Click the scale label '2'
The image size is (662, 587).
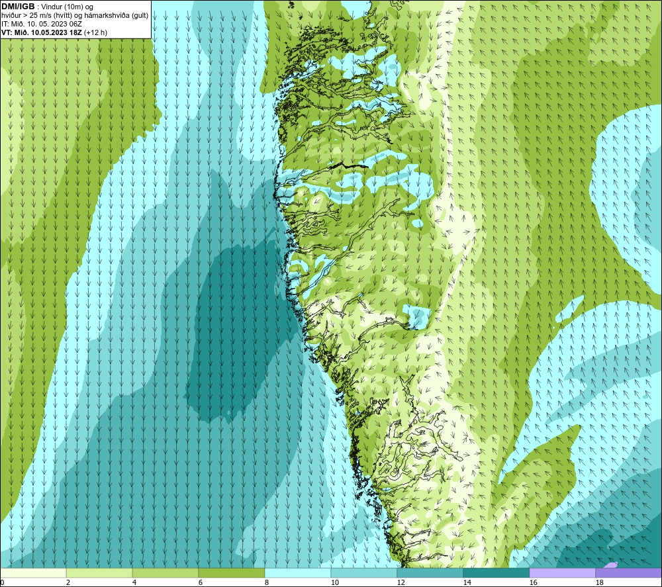click(68, 583)
